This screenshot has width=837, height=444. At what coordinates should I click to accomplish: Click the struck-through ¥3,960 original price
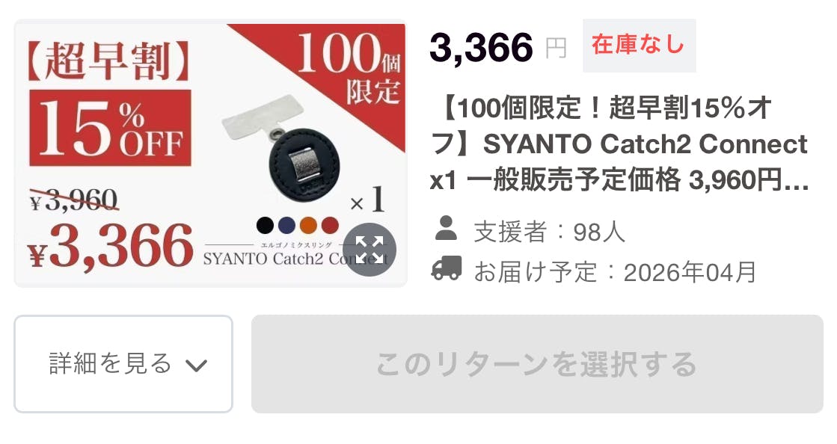tap(74, 200)
